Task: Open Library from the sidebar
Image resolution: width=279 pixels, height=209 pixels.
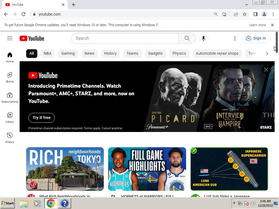Action: tap(10, 118)
